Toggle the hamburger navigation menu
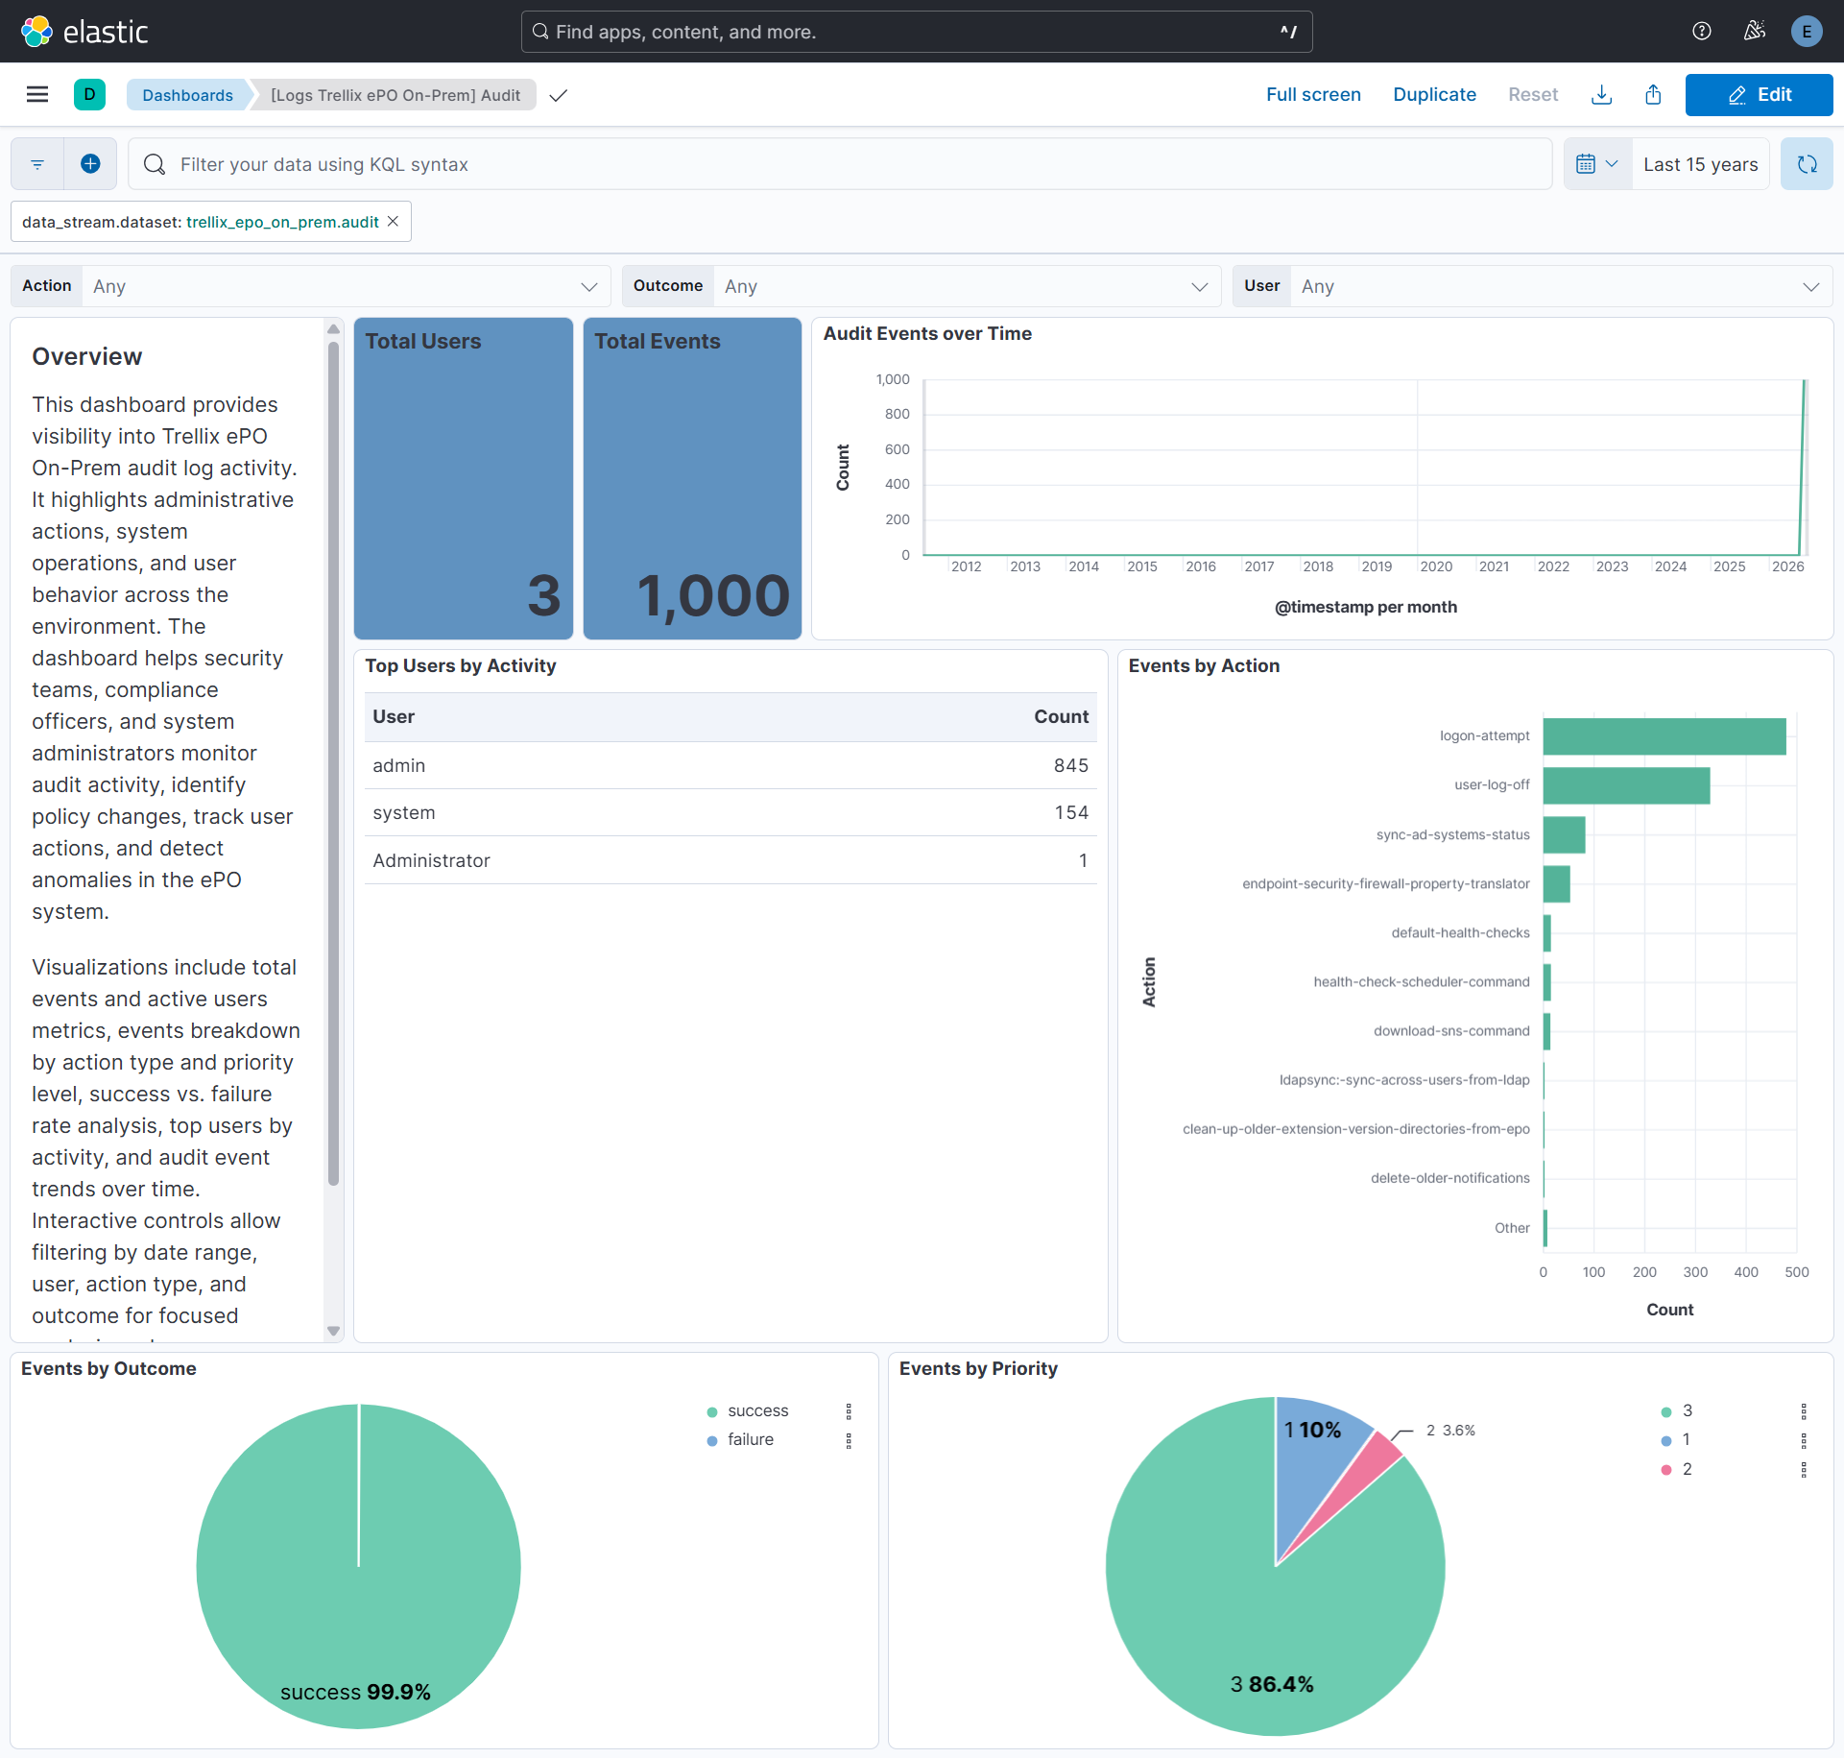1844x1758 pixels. click(x=37, y=94)
